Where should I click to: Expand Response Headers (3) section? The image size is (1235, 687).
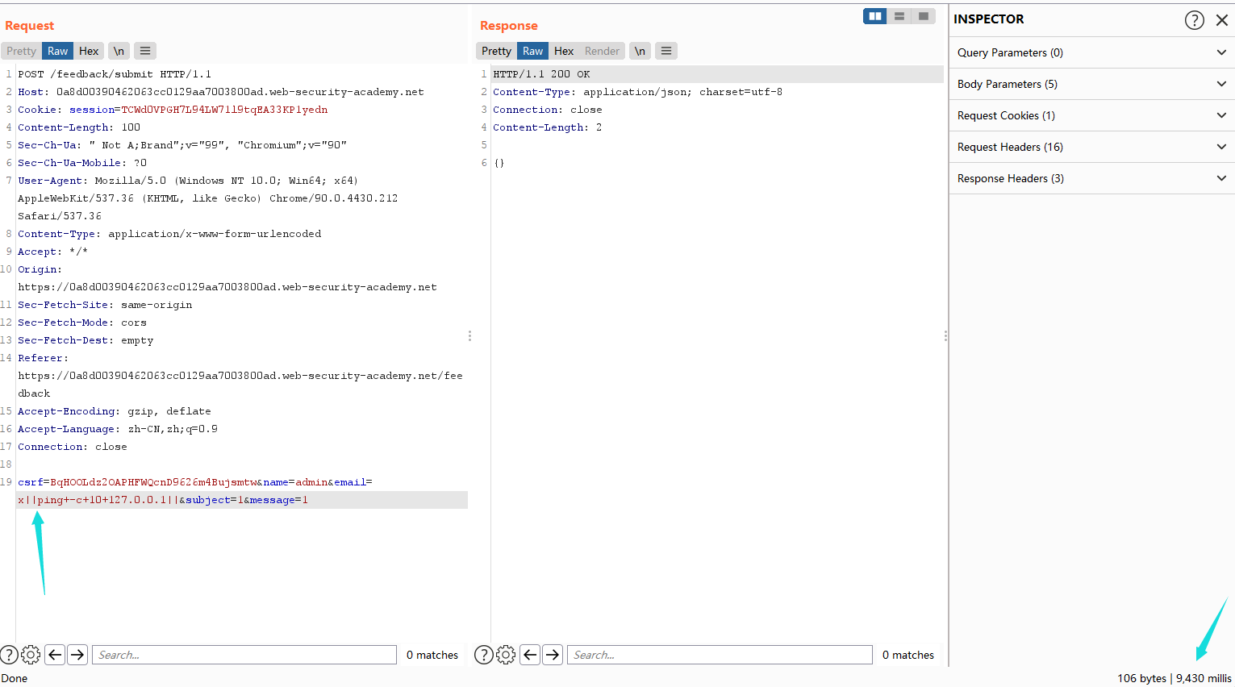point(1091,178)
